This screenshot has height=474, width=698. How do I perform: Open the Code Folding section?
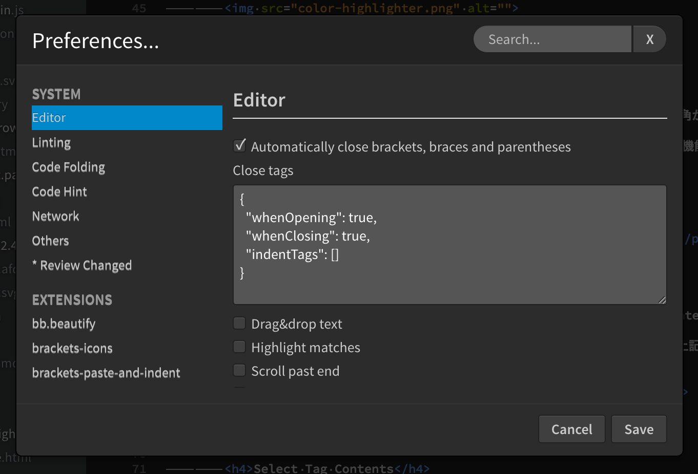pyautogui.click(x=68, y=167)
